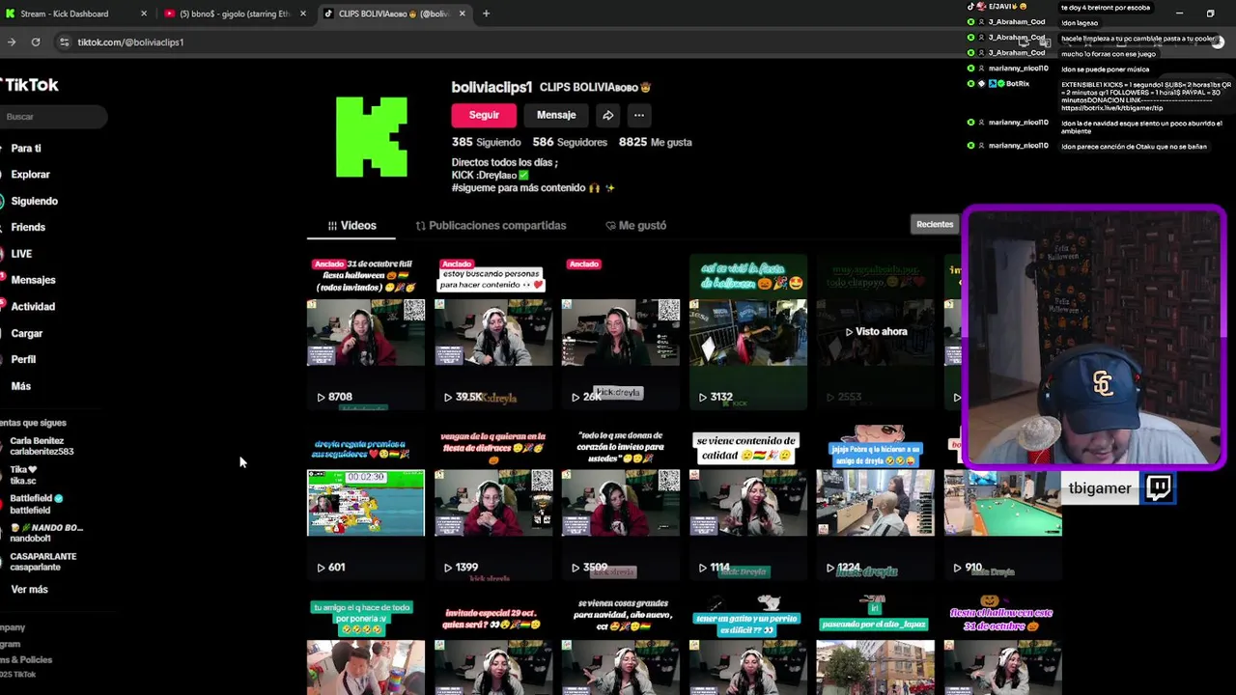Open site info icon beside the URL
Viewport: 1236px width, 695px height.
64,42
